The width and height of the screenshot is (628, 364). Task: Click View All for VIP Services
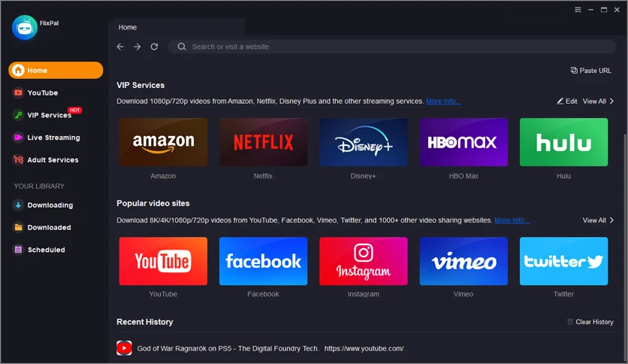594,101
